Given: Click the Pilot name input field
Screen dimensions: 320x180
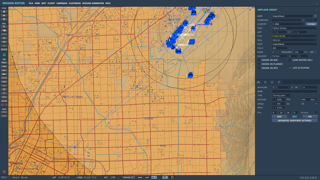Looking at the screenshot, I should 294,44.
